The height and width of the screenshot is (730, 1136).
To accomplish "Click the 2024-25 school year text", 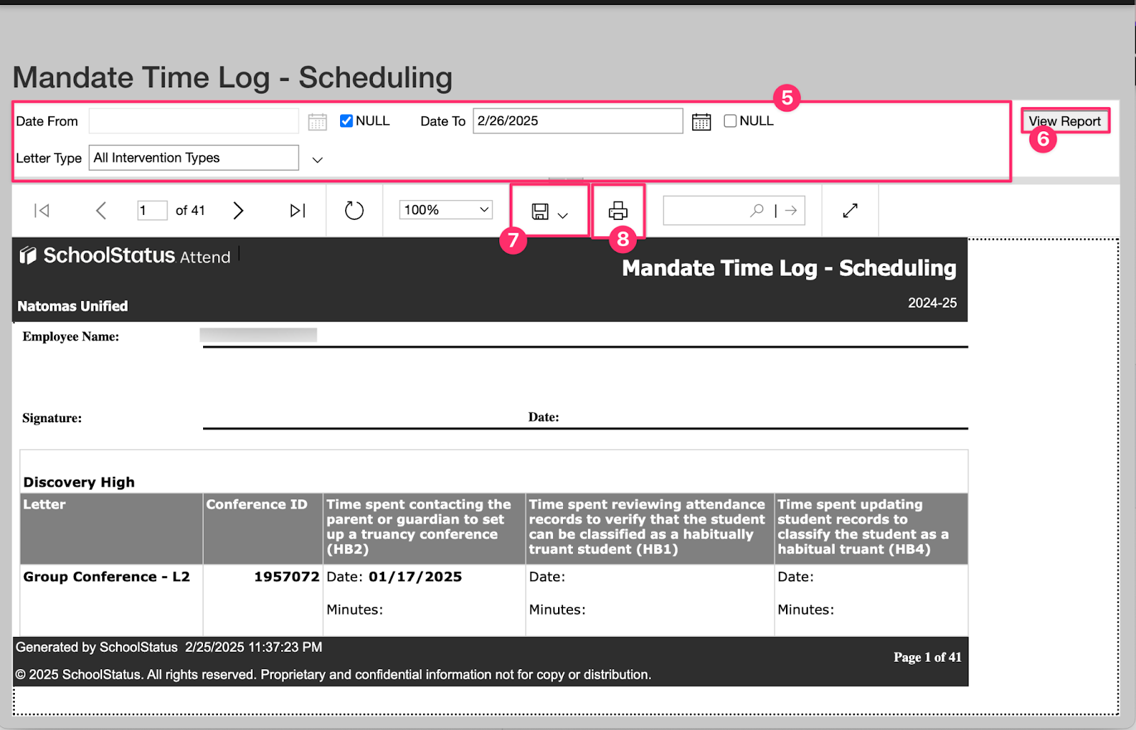I will tap(932, 303).
